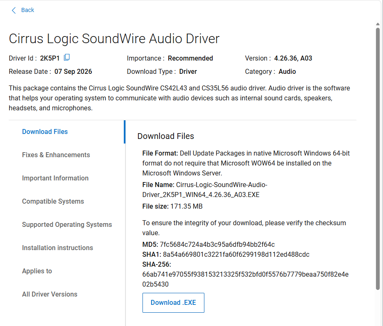View All Driver Versions
This screenshot has height=326, width=383.
point(49,294)
